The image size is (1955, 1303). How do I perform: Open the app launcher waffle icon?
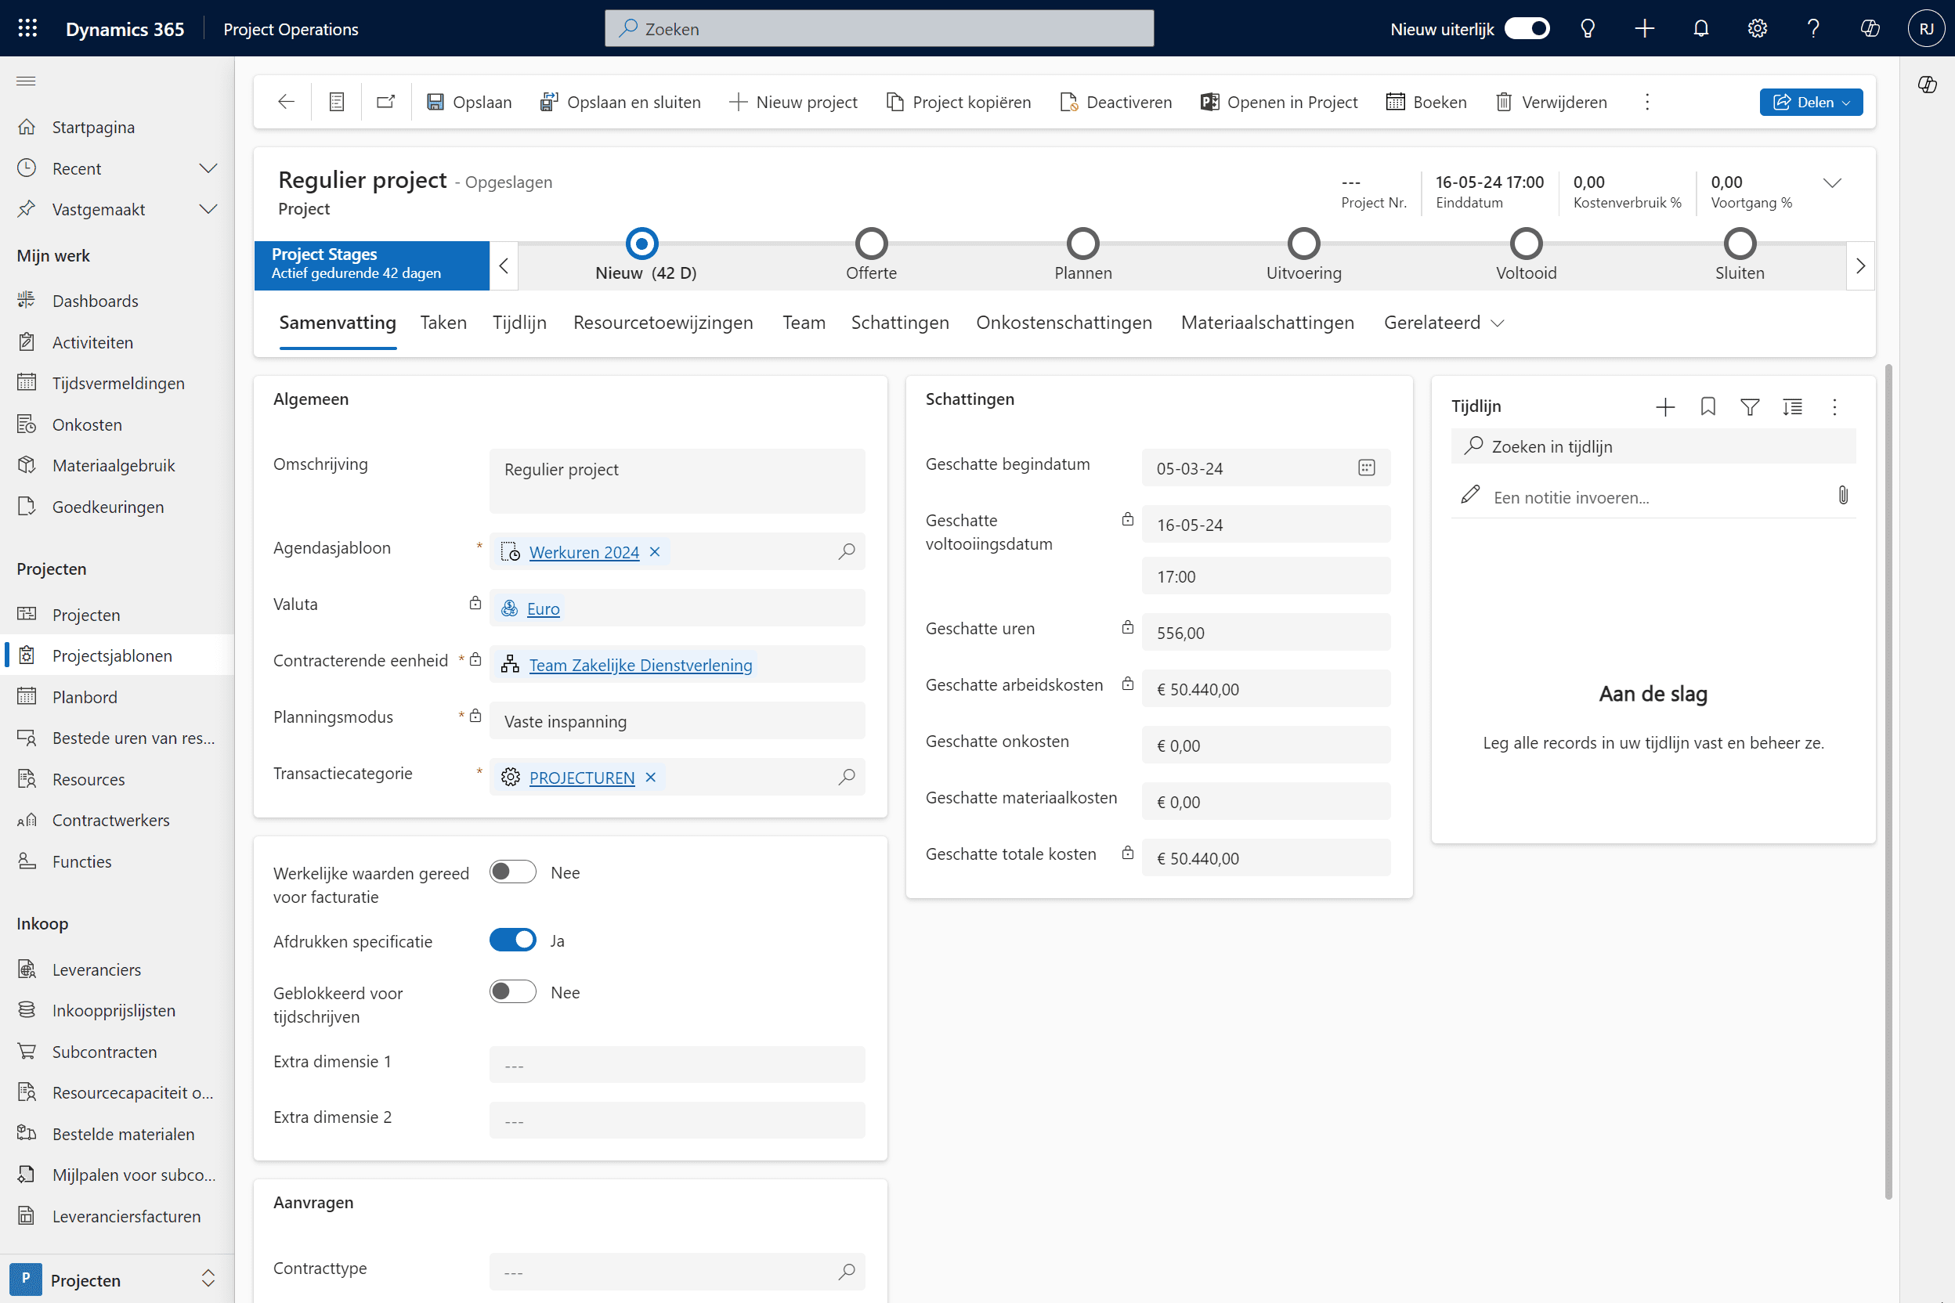(27, 28)
